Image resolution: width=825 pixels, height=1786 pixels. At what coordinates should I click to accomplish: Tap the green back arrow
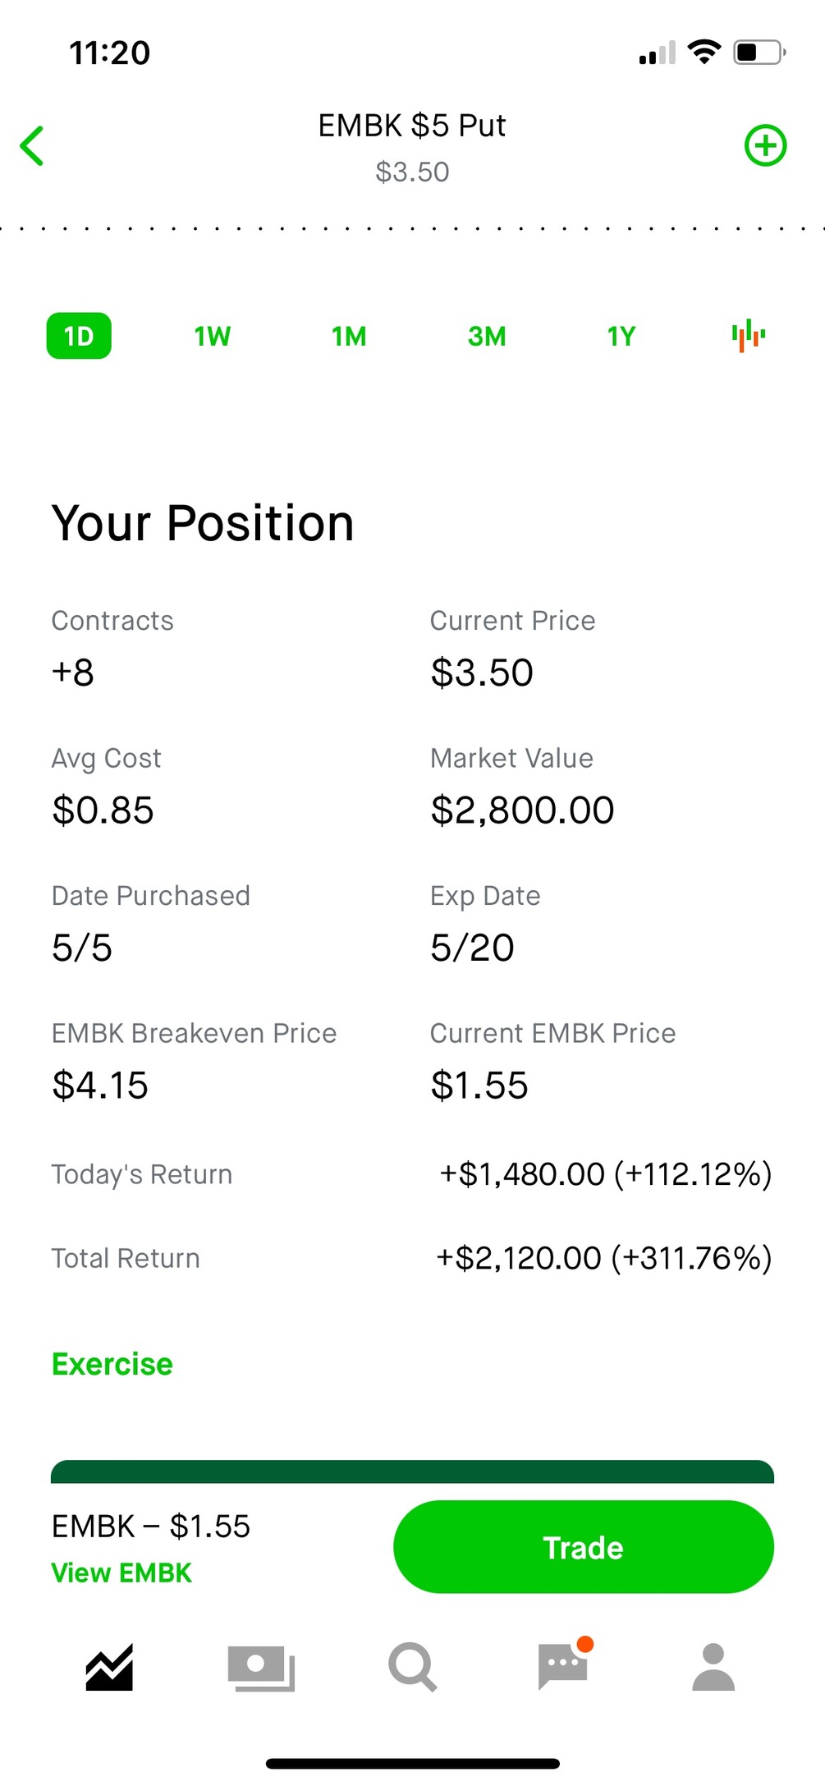[32, 146]
